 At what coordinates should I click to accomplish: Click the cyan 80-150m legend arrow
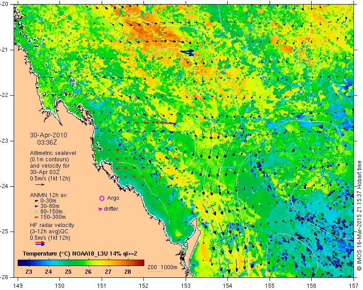coord(36,212)
